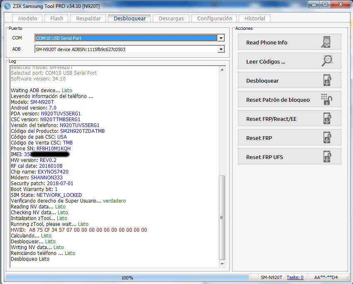Click the log scrollbar down arrow
Screen dimensions: 353x284
pos(222,264)
